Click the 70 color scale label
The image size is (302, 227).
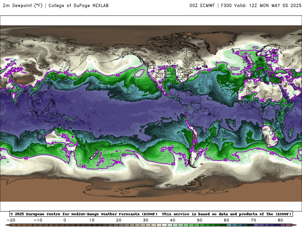click(253, 220)
